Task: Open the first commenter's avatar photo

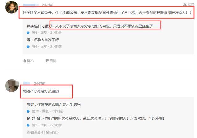Action: point(12,7)
